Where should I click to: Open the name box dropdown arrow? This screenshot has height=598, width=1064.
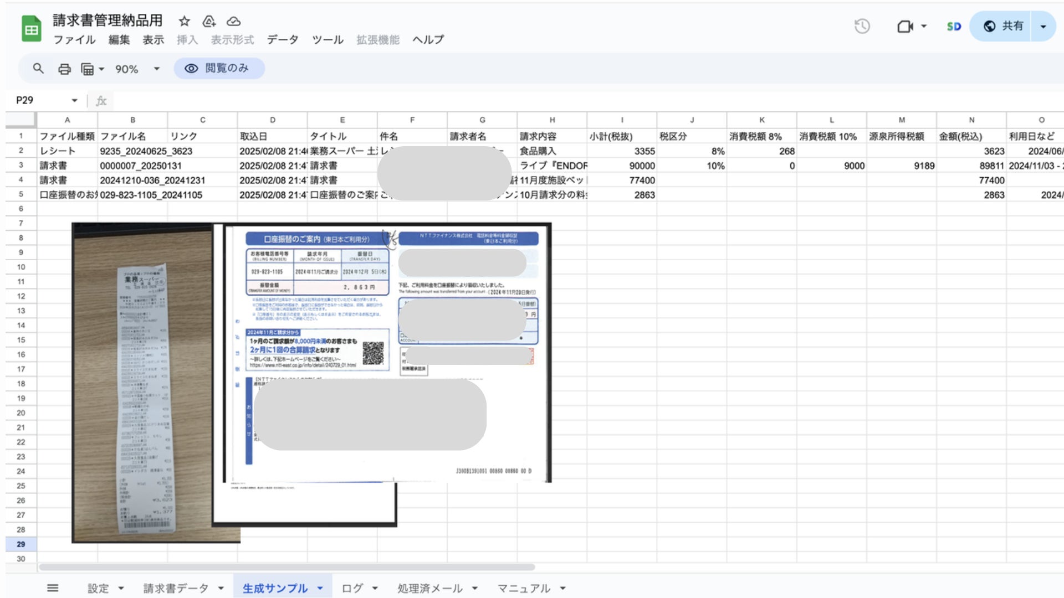coord(74,100)
